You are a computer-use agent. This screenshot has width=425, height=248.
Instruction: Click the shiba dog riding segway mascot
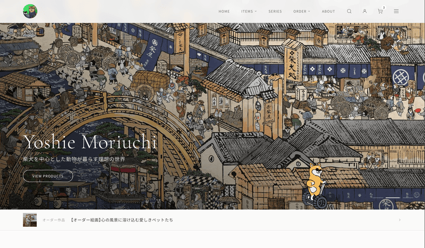click(x=316, y=186)
